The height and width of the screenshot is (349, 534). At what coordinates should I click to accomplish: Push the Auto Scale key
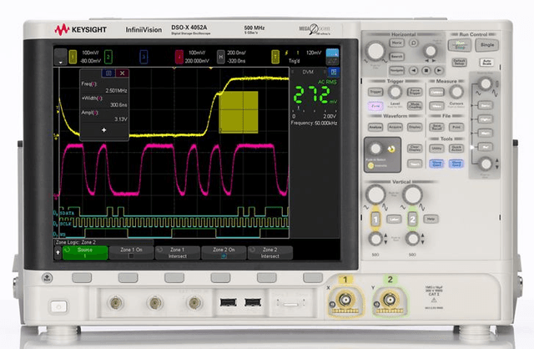487,63
